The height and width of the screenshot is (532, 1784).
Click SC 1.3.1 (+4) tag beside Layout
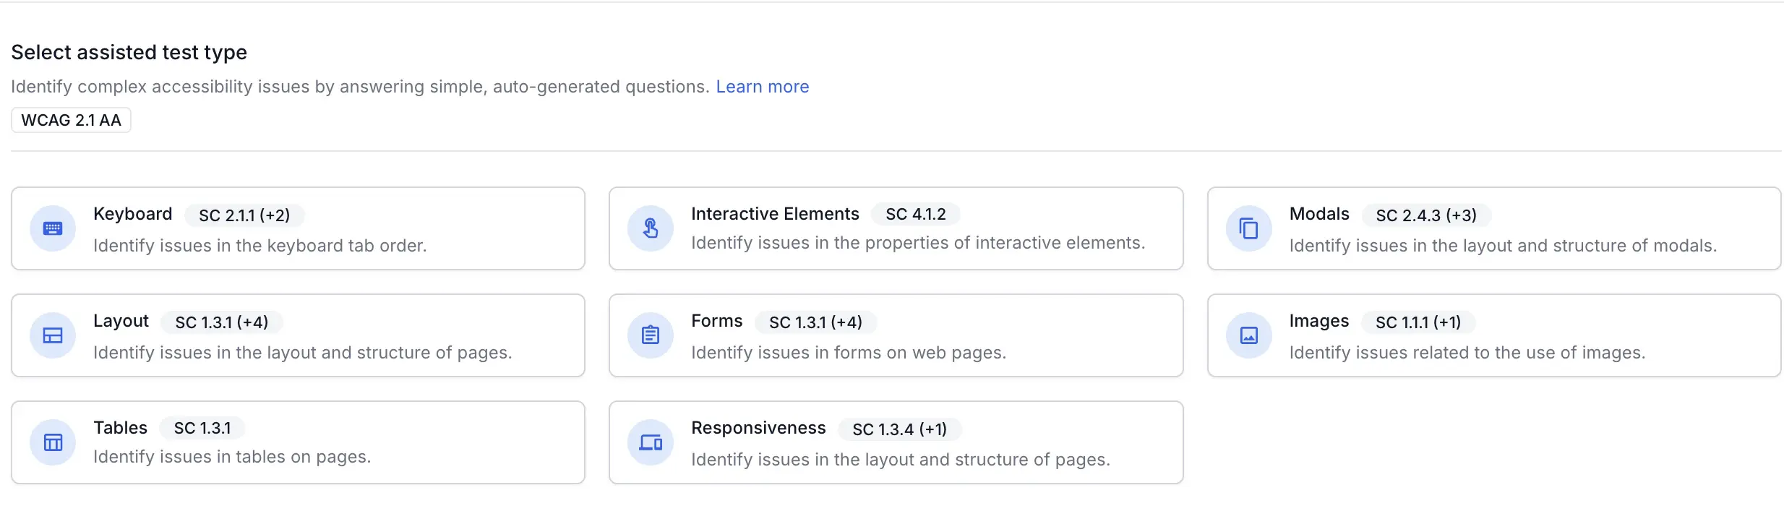[x=222, y=322]
